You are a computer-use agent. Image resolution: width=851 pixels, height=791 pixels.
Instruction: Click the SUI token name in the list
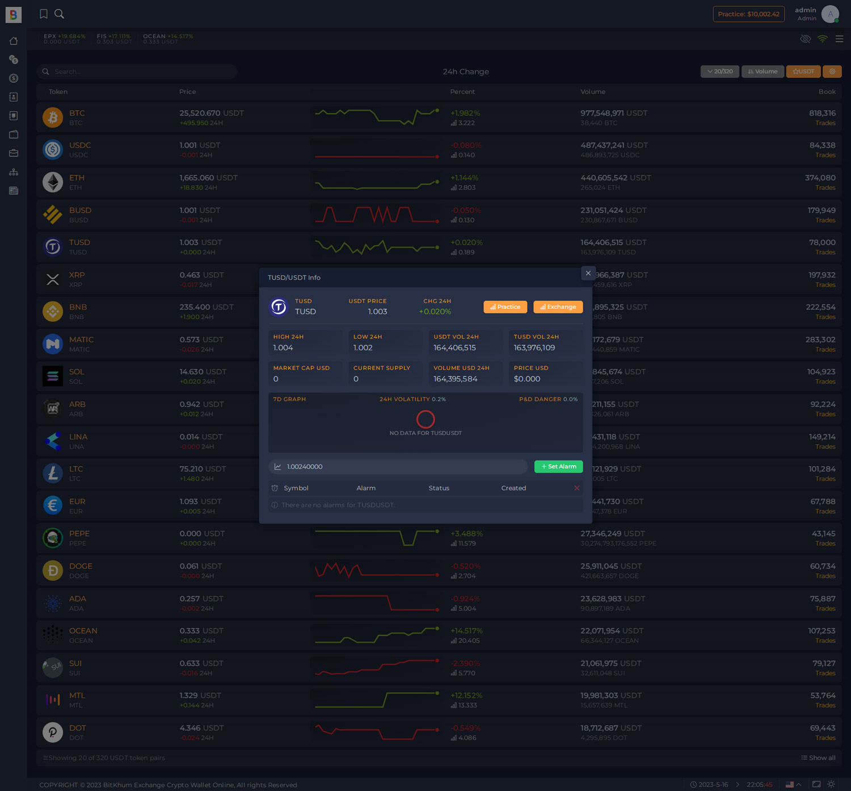point(75,663)
